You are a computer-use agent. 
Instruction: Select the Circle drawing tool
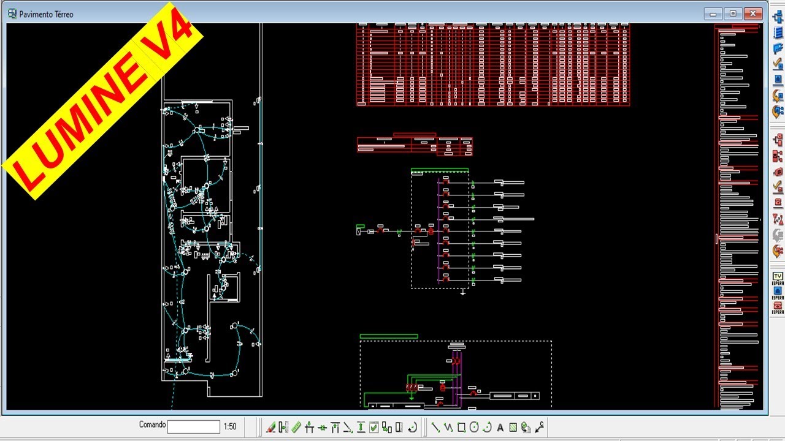pyautogui.click(x=474, y=427)
